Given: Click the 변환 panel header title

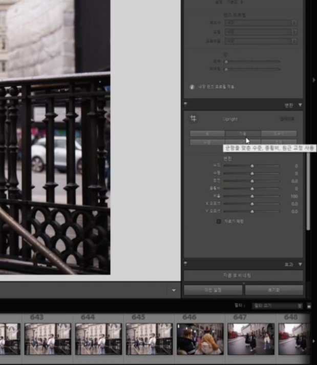Looking at the screenshot, I should point(289,105).
